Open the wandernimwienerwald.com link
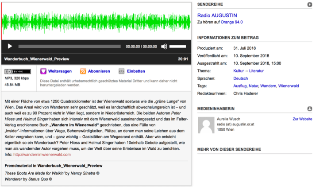The height and width of the screenshot is (187, 331). click(x=42, y=155)
